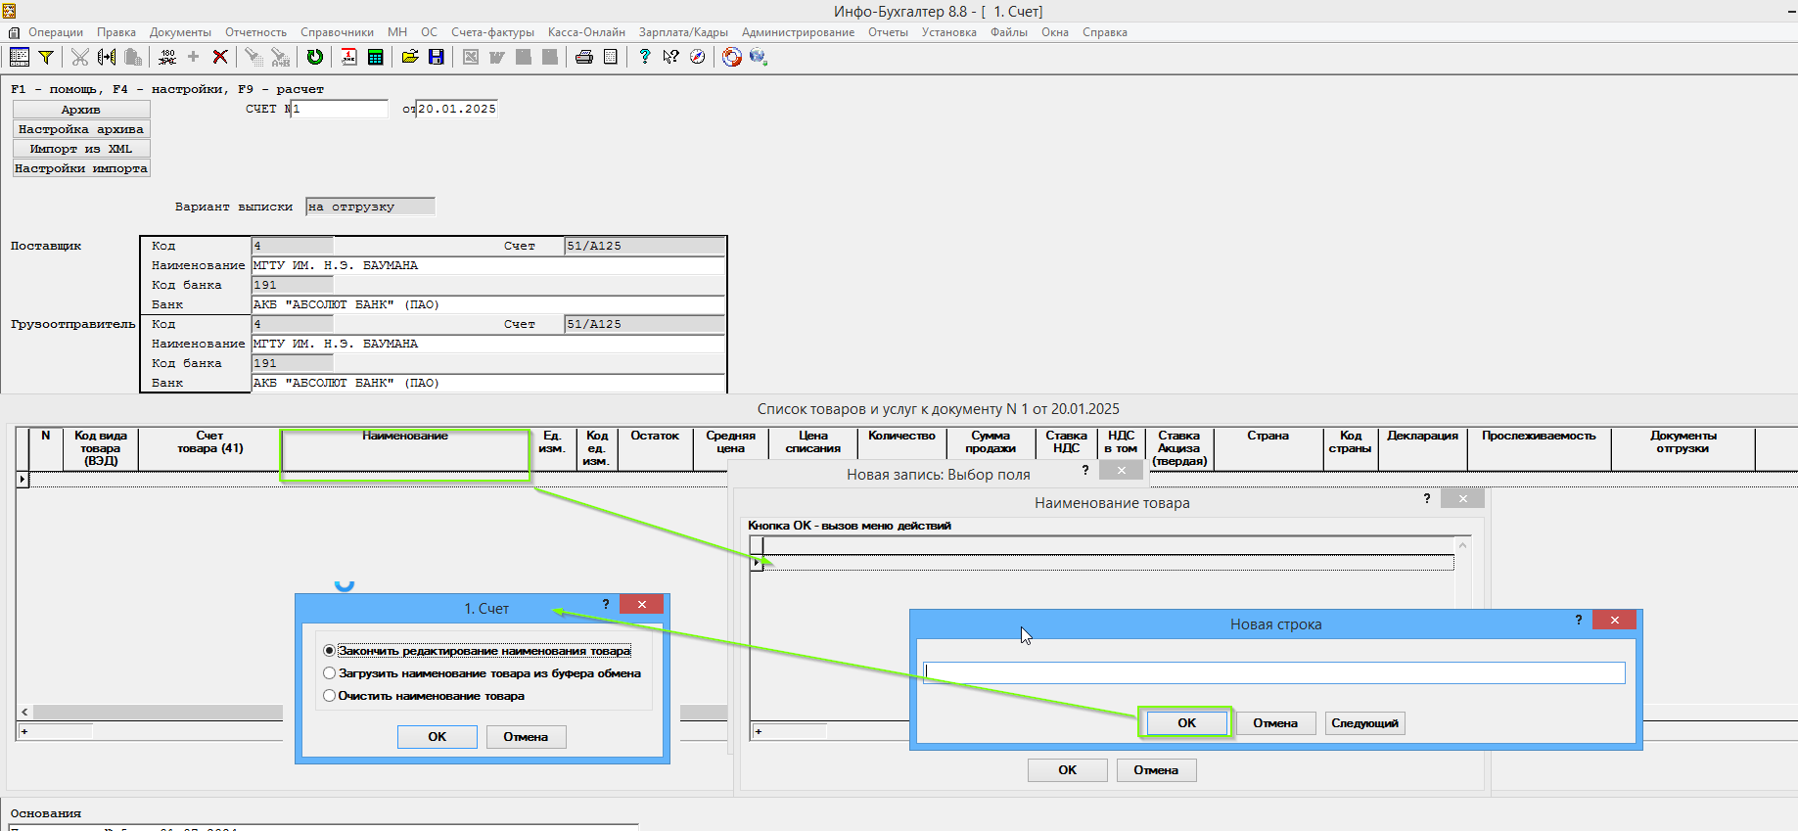This screenshot has width=1798, height=831.
Task: Click the green refresh arrow icon
Action: point(315,57)
